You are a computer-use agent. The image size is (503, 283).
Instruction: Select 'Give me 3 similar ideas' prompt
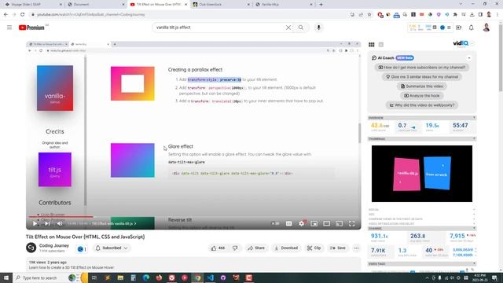pos(422,77)
